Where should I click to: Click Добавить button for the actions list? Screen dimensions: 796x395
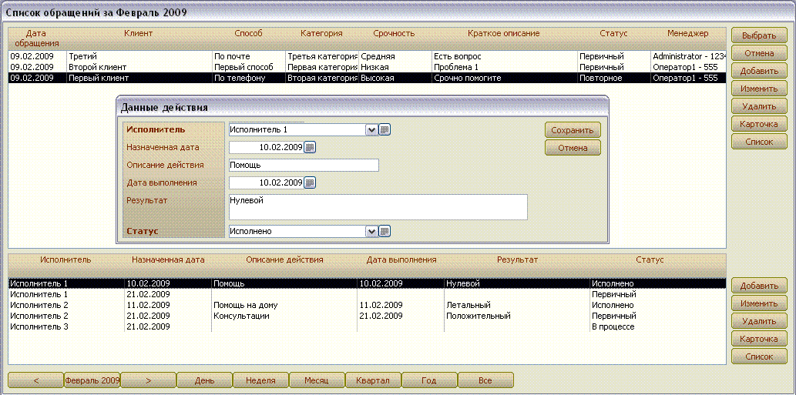[x=759, y=286]
